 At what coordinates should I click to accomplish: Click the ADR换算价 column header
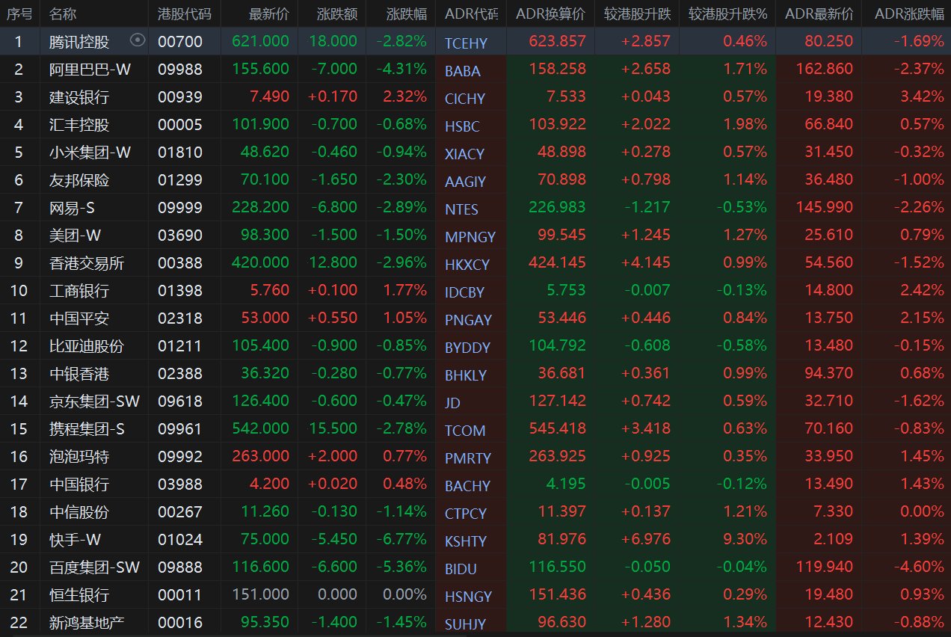tap(550, 13)
